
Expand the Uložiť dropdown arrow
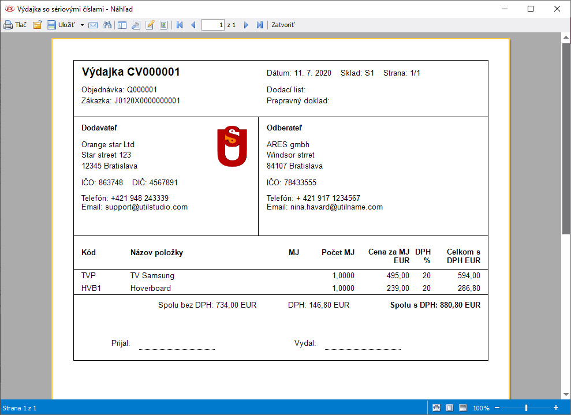[82, 25]
